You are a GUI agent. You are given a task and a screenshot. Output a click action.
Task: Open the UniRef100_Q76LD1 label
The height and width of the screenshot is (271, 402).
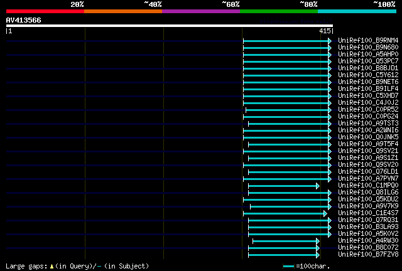tap(368, 172)
